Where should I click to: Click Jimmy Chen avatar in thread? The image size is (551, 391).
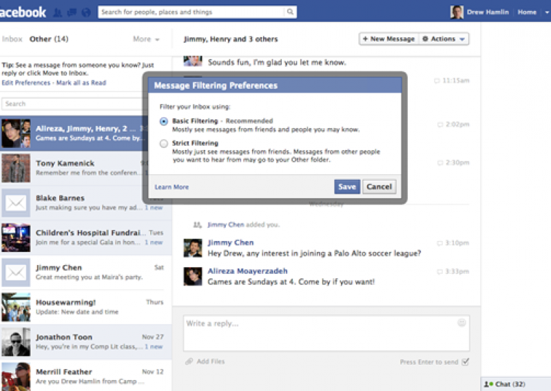[193, 248]
